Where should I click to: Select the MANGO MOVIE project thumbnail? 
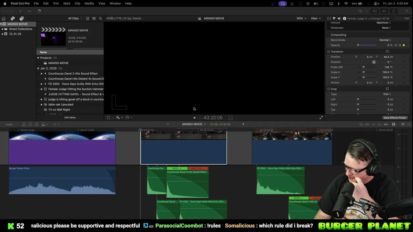[53, 37]
